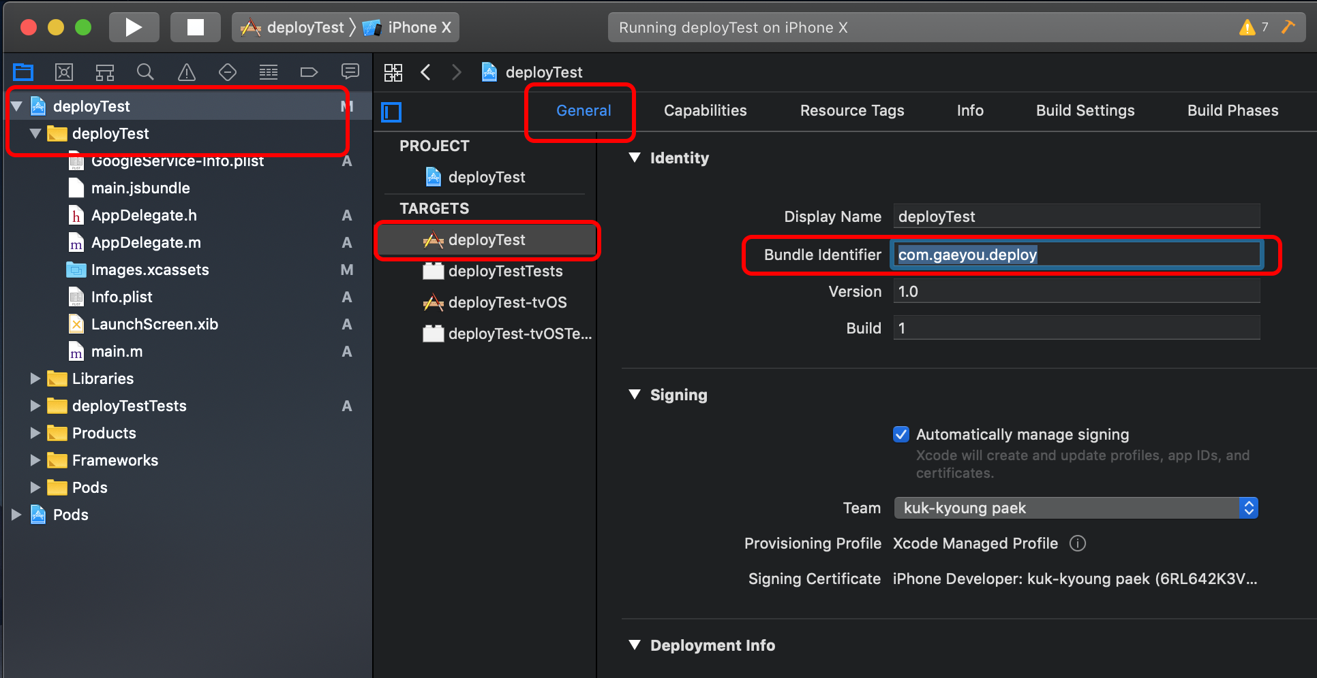Open the Team dropdown kuk-kyoung paek
This screenshot has height=678, width=1317.
[1076, 508]
